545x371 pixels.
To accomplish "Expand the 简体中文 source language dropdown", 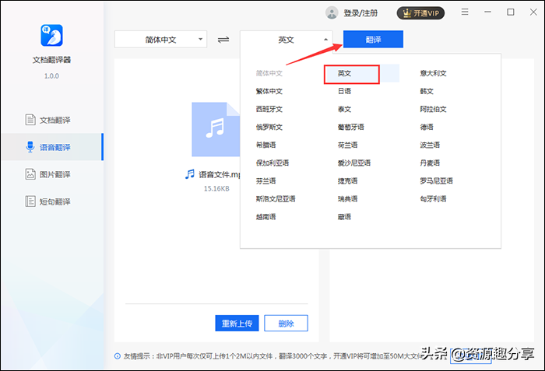I will click(160, 39).
